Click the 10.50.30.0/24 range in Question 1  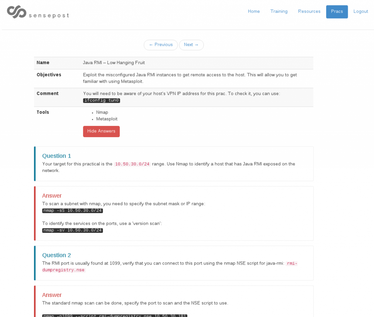[x=132, y=164]
